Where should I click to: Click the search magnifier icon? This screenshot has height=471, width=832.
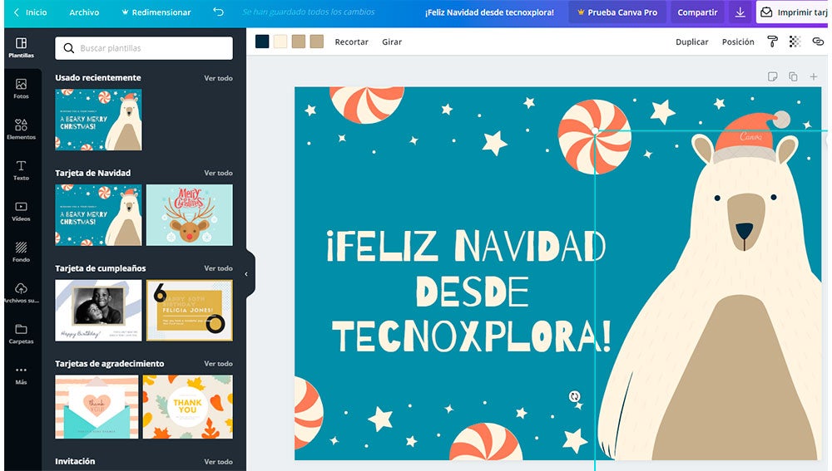pos(68,48)
